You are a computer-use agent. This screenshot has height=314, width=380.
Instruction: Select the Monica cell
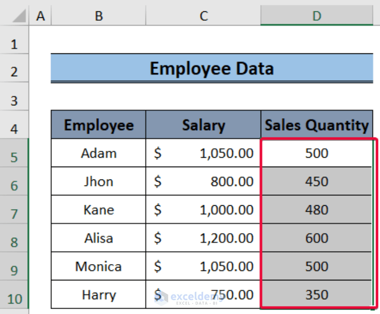point(99,266)
